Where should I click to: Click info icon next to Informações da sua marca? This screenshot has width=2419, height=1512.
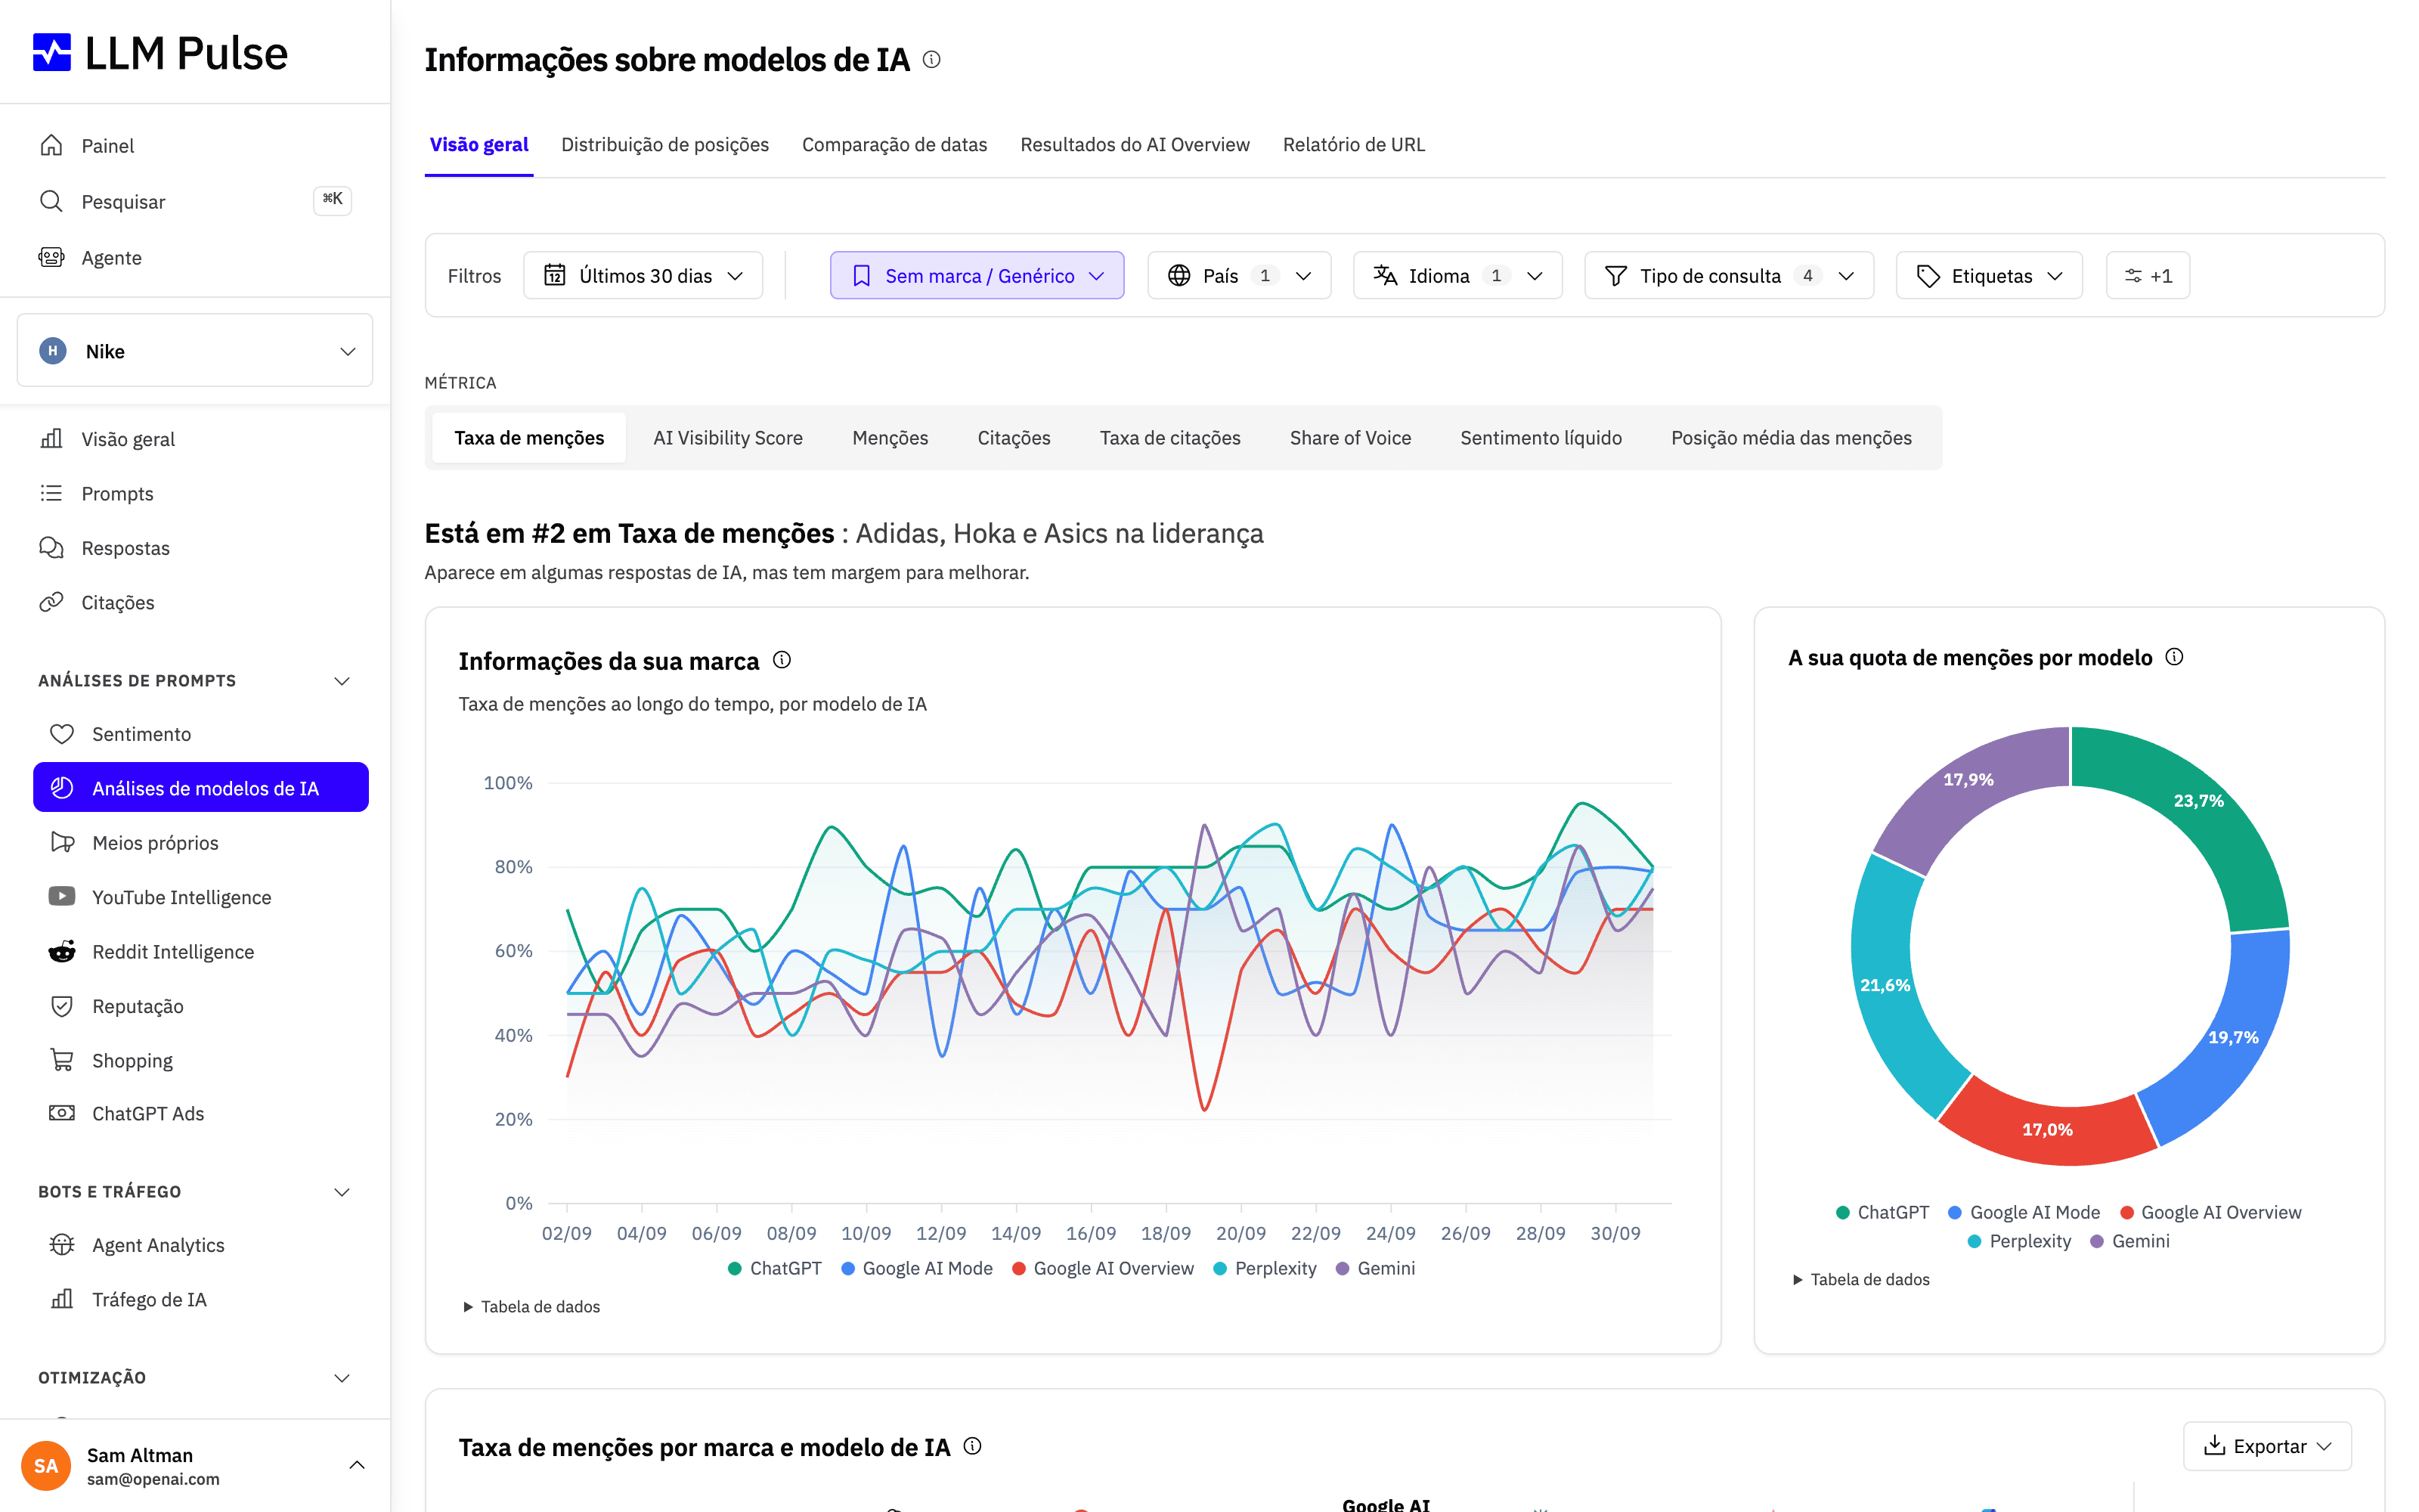(x=782, y=660)
